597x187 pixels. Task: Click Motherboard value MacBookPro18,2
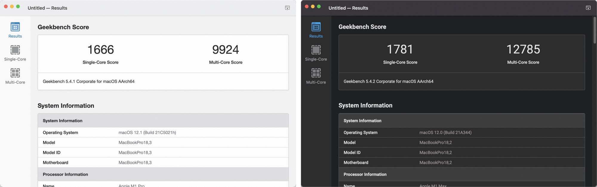436,163
